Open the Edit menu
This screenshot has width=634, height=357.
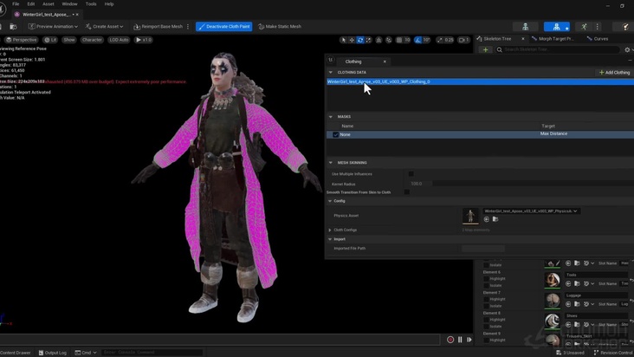pos(31,4)
